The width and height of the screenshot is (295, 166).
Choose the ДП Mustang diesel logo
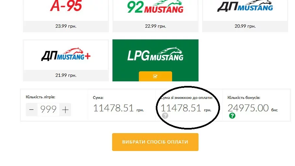tap(245, 6)
